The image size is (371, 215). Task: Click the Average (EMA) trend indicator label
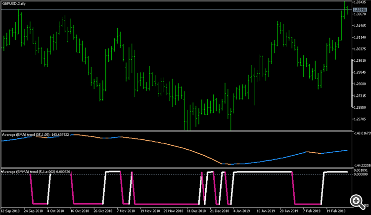36,135
